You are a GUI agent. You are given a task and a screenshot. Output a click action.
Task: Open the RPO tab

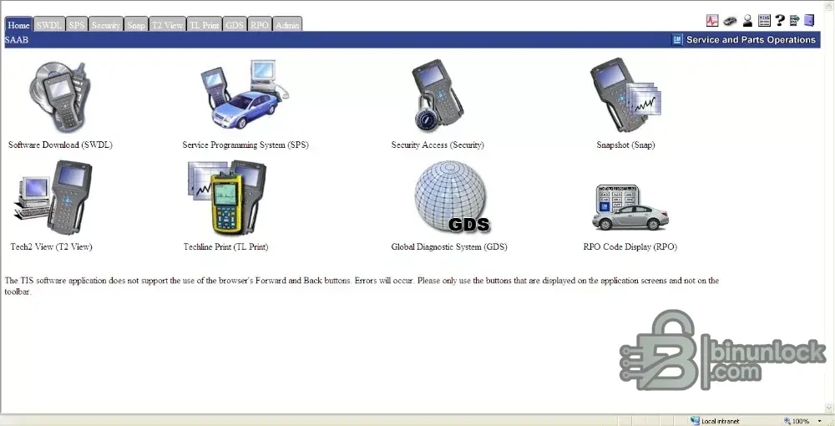(260, 24)
